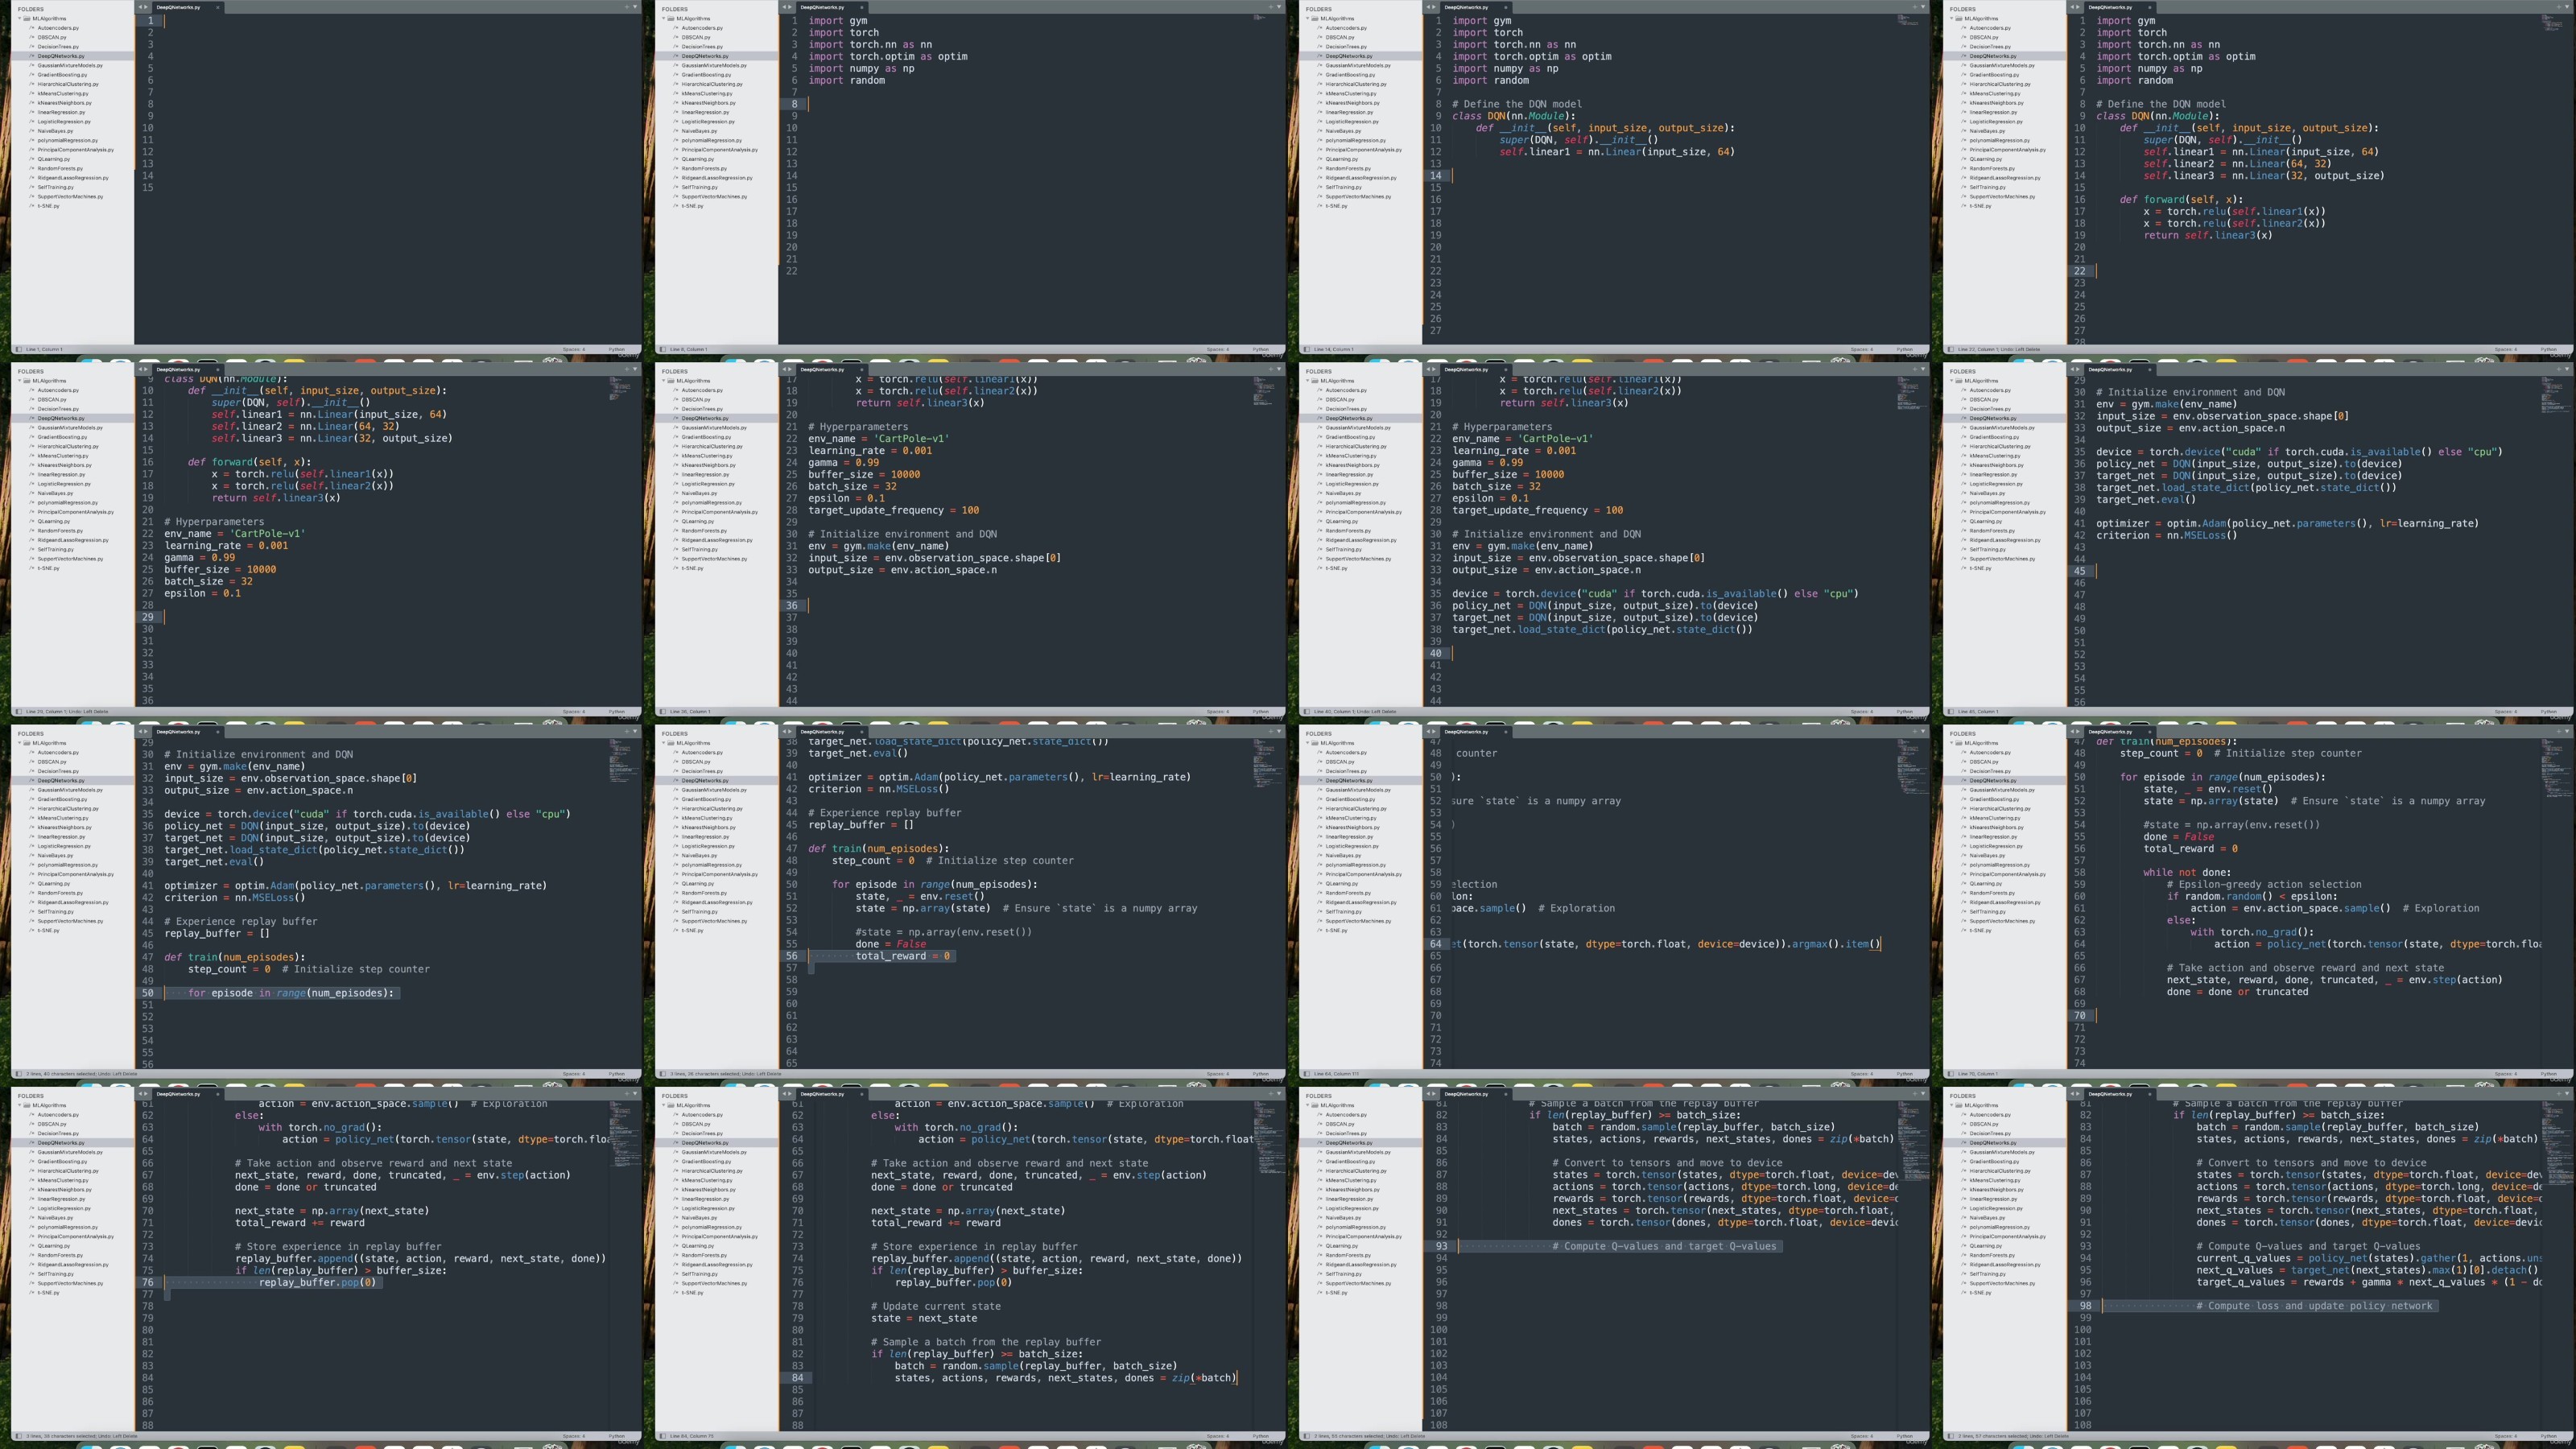
Task: Click 'Spaces: 4' in cursor-line-98 panel status bar
Action: 2506,1435
